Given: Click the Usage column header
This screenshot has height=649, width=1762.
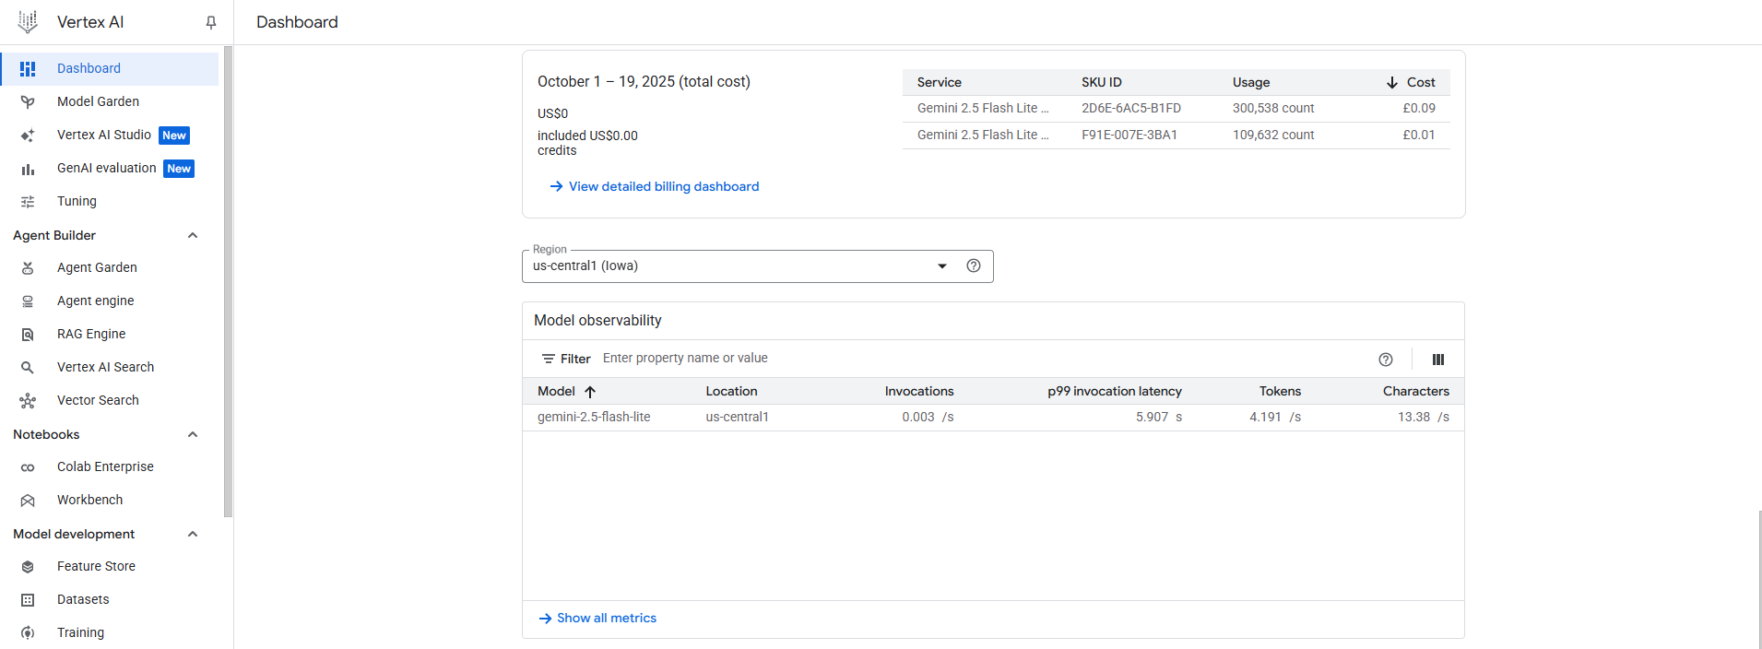Looking at the screenshot, I should 1251,82.
